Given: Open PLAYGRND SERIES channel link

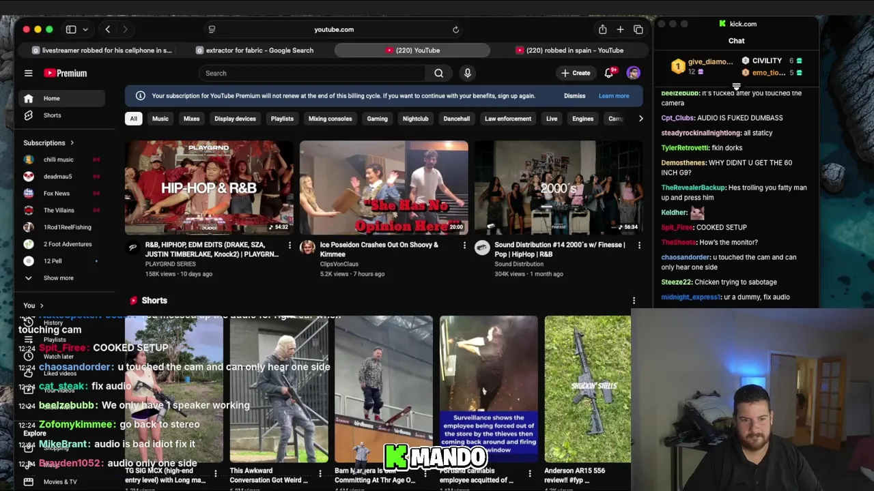Looking at the screenshot, I should click(170, 264).
